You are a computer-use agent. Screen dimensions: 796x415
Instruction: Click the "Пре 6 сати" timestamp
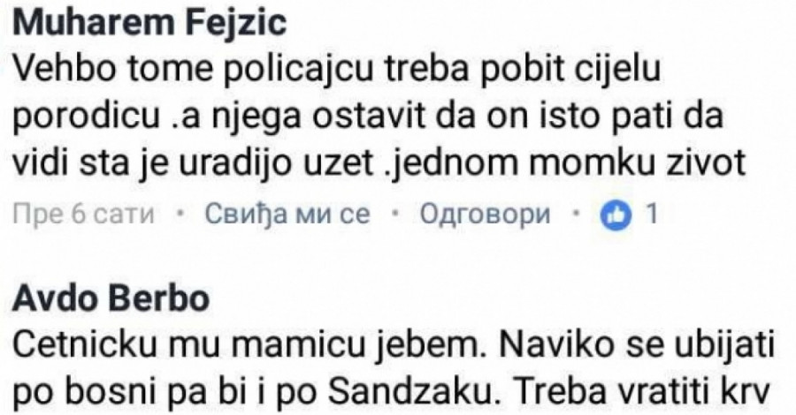[x=85, y=214]
